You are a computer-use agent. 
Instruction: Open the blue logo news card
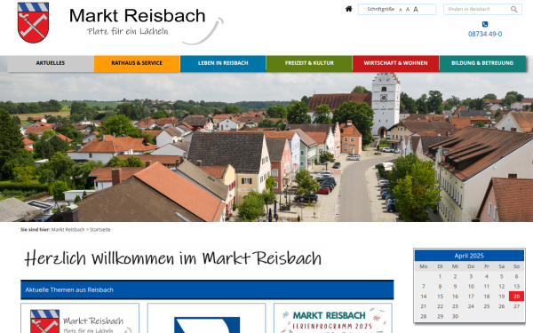tap(206, 319)
